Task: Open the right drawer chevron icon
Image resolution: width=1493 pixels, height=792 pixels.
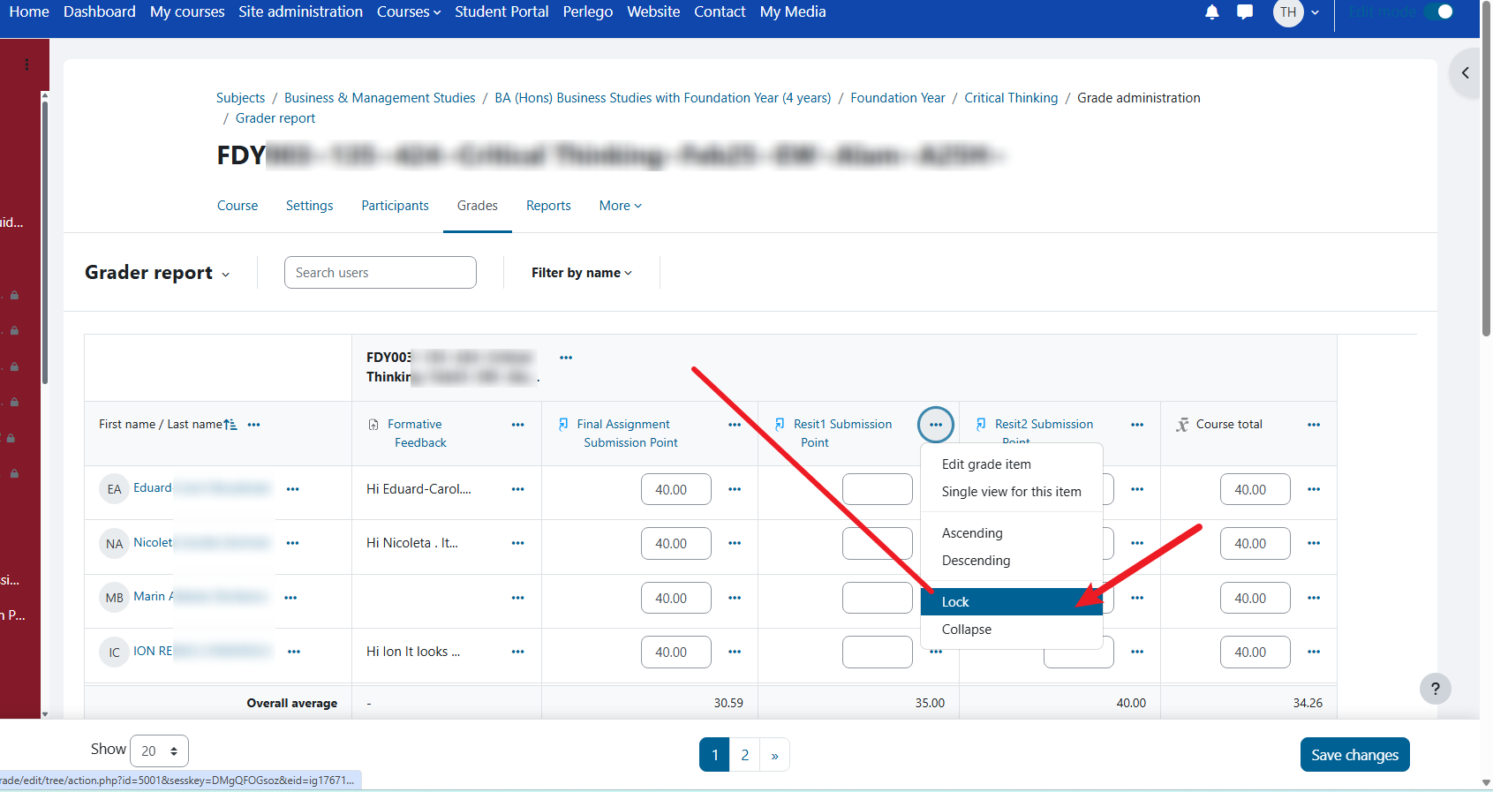Action: point(1465,73)
